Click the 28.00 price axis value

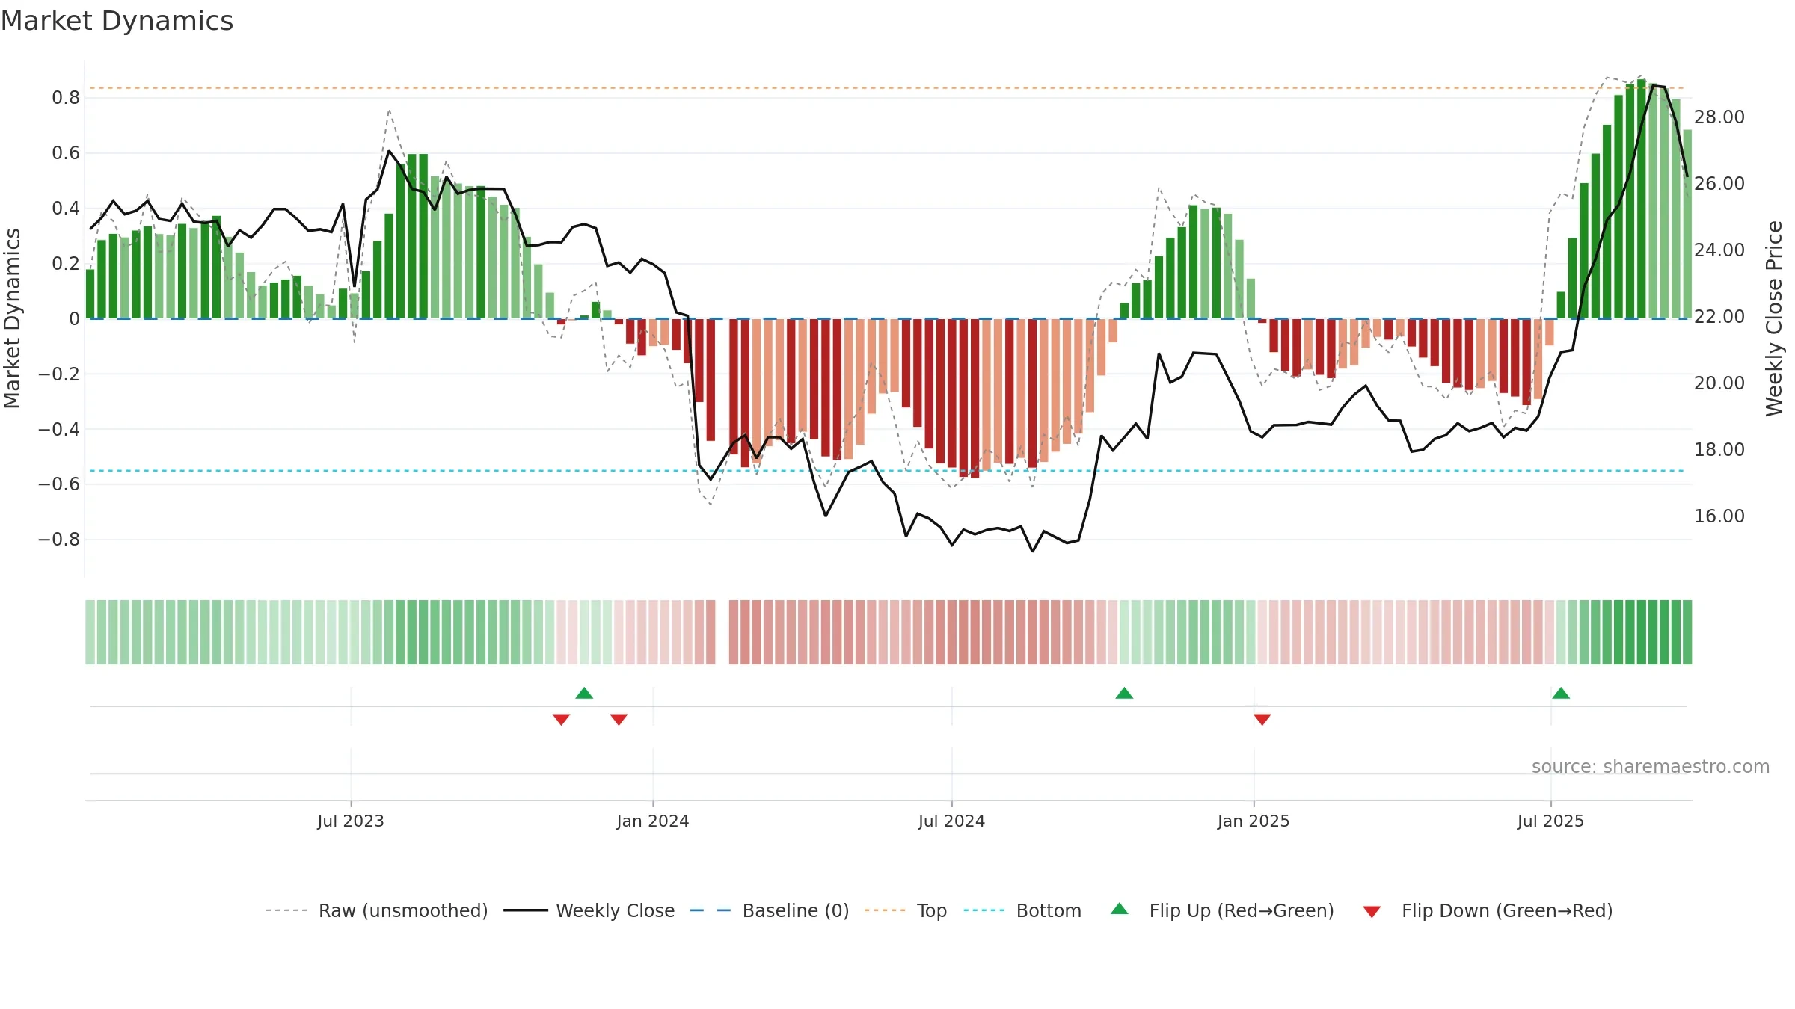1719,117
